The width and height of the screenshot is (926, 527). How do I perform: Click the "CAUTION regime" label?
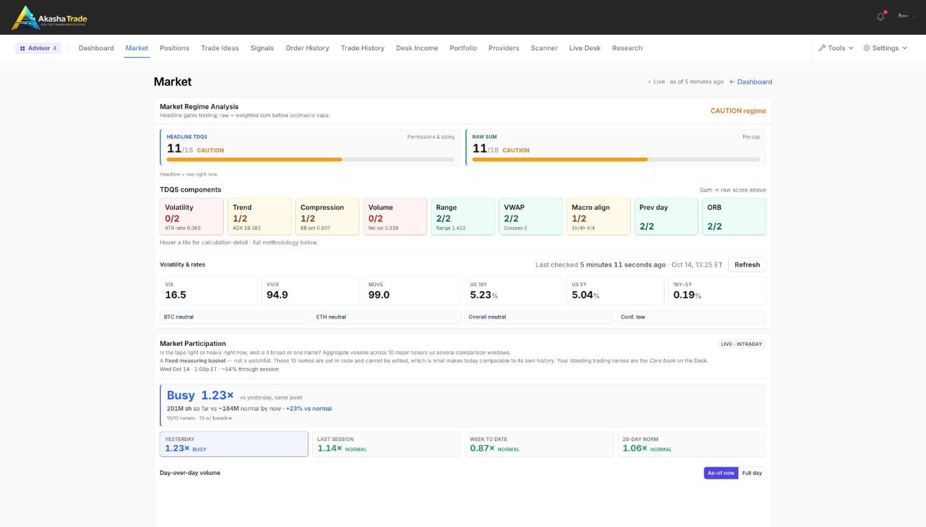[x=738, y=111]
